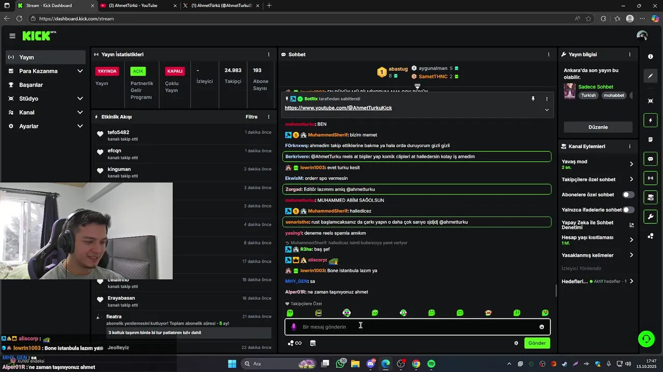Image resolution: width=663 pixels, height=372 pixels.
Task: Open Sohbet panel three-dot menu
Action: pos(549,54)
